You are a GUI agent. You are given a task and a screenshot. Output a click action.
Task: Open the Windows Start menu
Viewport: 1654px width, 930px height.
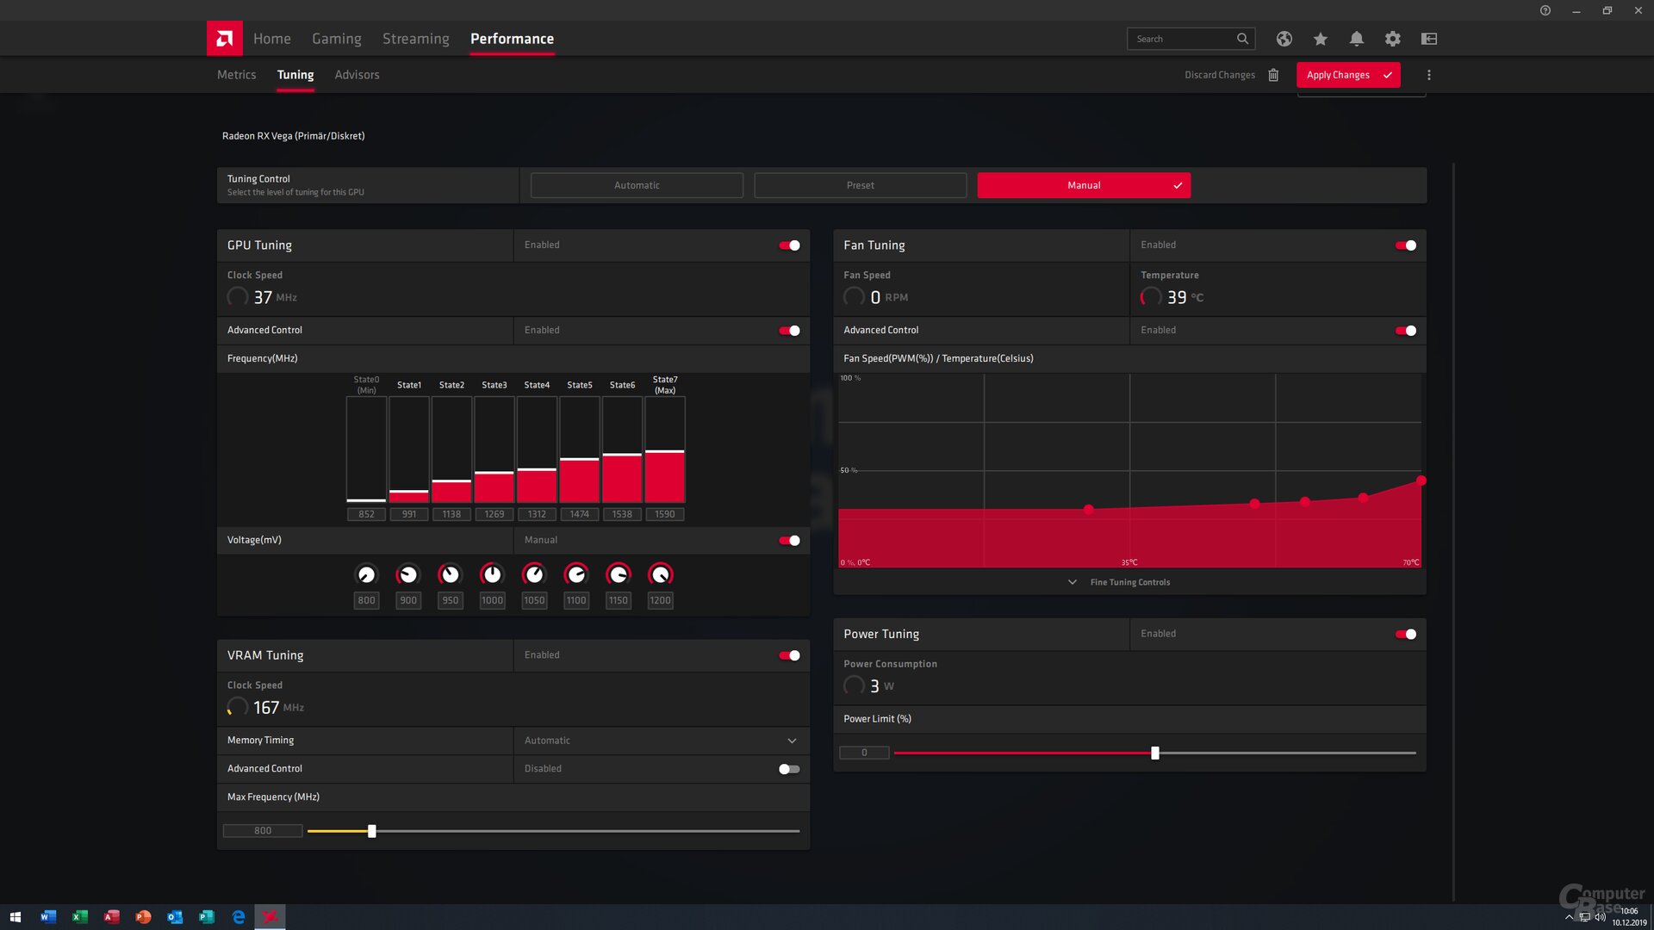point(15,917)
